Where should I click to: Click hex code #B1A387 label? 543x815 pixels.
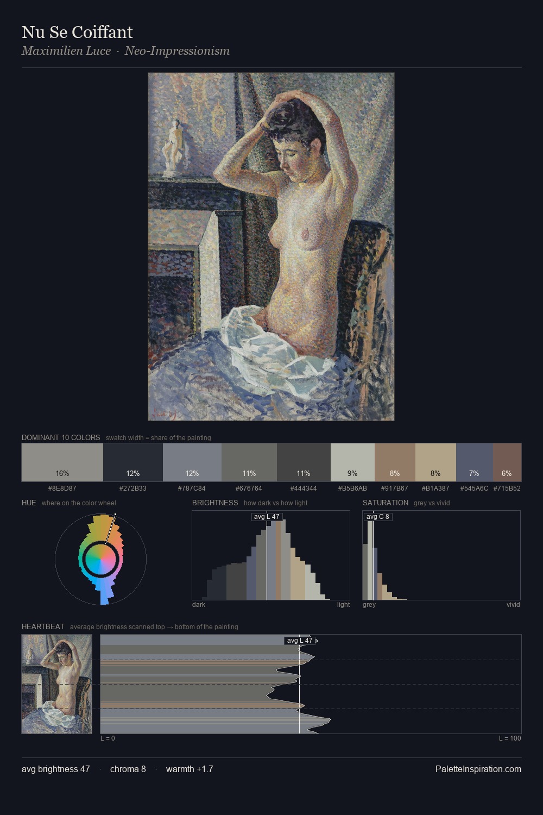coord(435,488)
